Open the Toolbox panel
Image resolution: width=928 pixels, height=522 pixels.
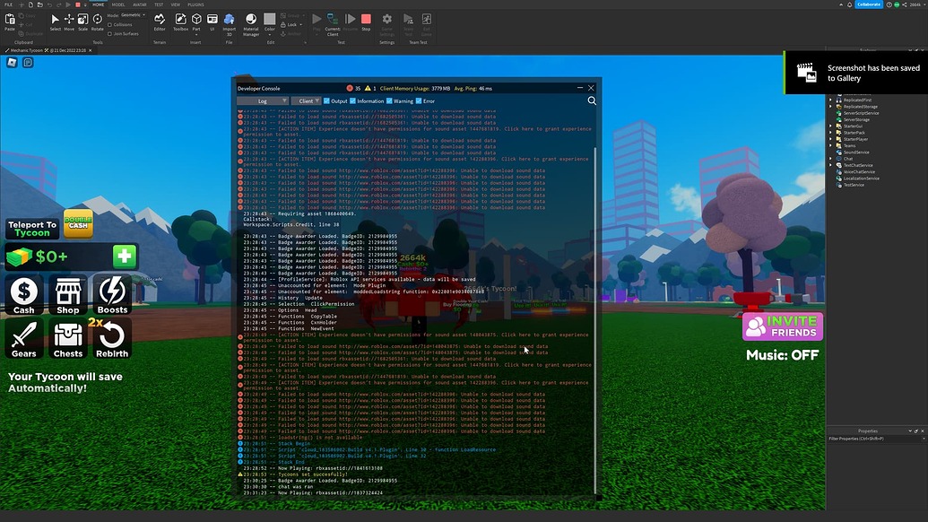pos(180,22)
